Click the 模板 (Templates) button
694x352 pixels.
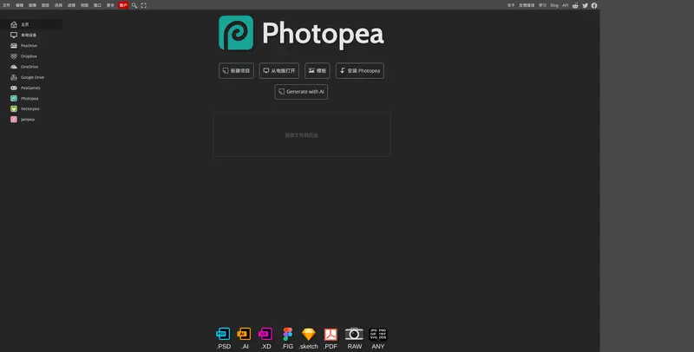coord(318,71)
